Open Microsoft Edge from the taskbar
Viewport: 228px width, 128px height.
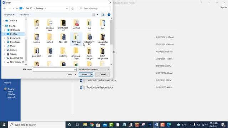(x=169, y=125)
